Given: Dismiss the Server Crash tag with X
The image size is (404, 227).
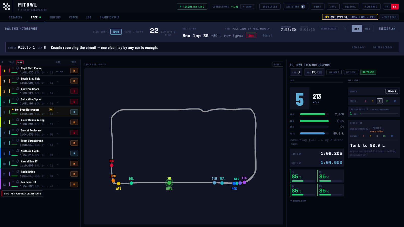Looking at the screenshot, I should point(345,29).
